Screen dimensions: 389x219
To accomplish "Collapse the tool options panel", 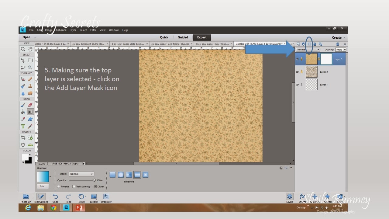I will 291,168.
